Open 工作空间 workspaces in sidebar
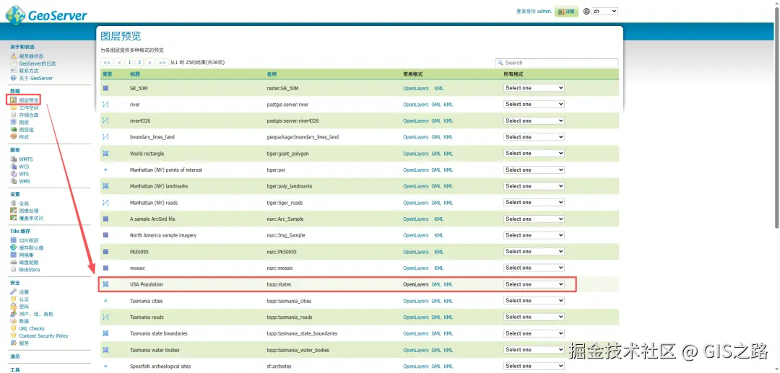The width and height of the screenshot is (780, 373). click(x=28, y=107)
